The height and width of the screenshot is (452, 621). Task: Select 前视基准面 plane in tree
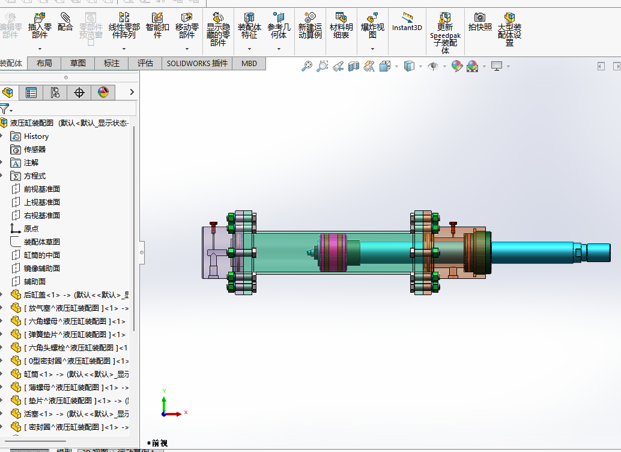(41, 189)
